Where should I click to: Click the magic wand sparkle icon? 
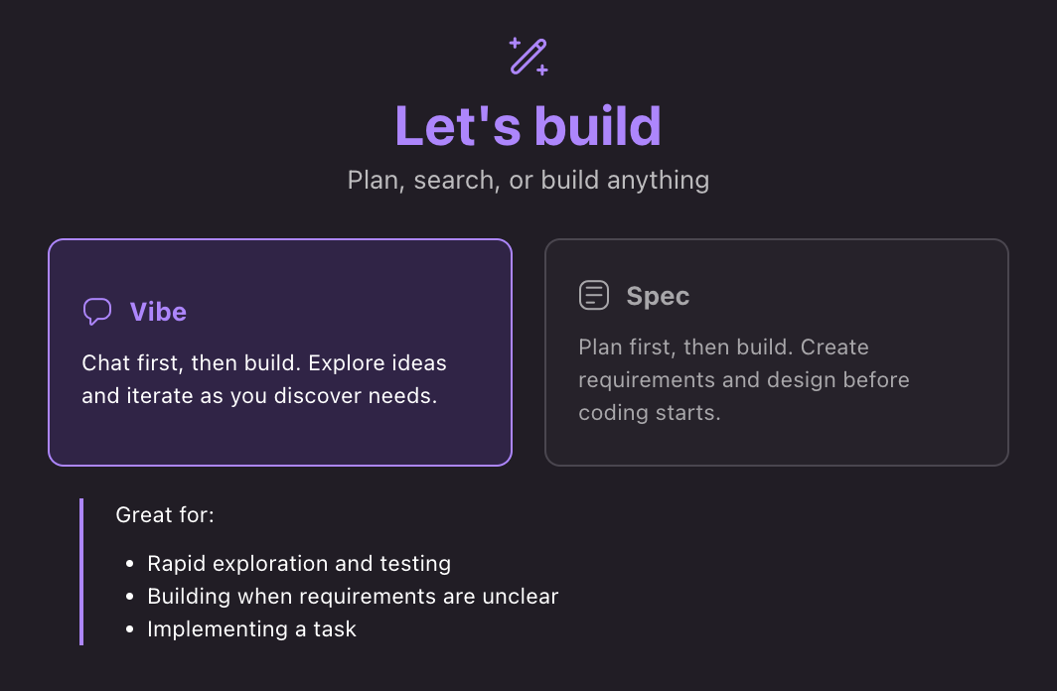click(x=528, y=57)
